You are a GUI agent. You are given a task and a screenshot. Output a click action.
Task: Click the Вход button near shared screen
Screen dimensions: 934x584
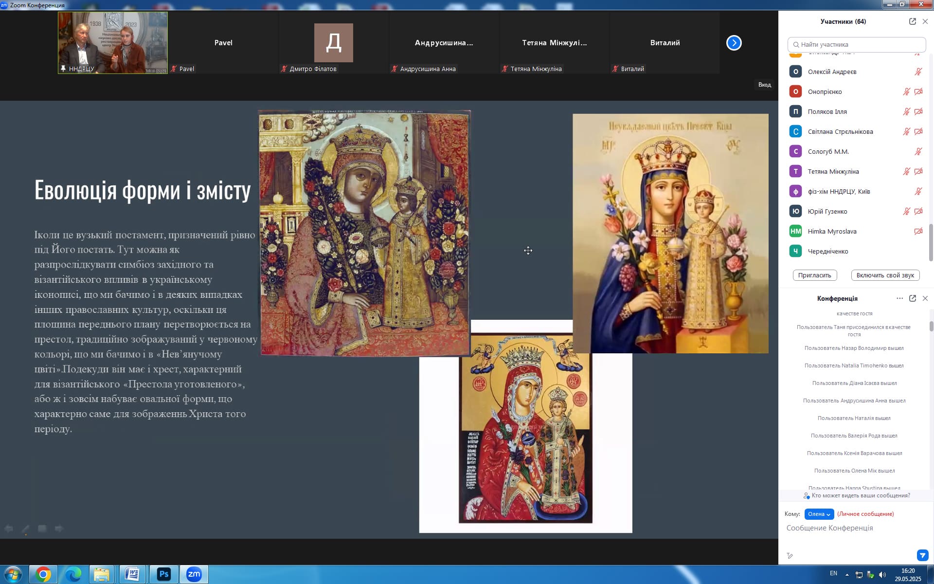click(x=765, y=85)
